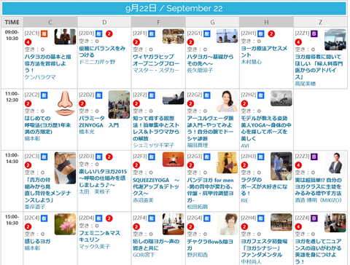
Task: Click the red 4 circle under 22C1
Action: [x=28, y=42]
